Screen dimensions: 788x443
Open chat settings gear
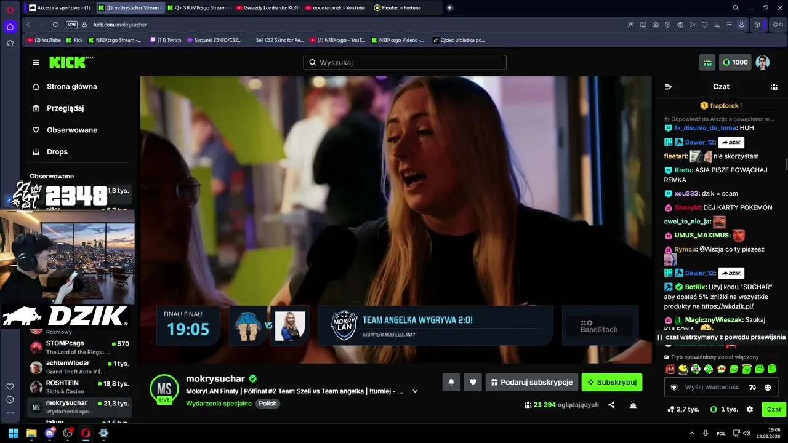[749, 409]
